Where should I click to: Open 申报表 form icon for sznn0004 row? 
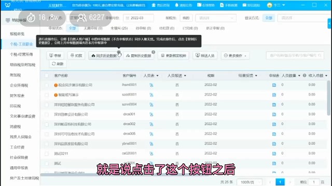[274, 104]
